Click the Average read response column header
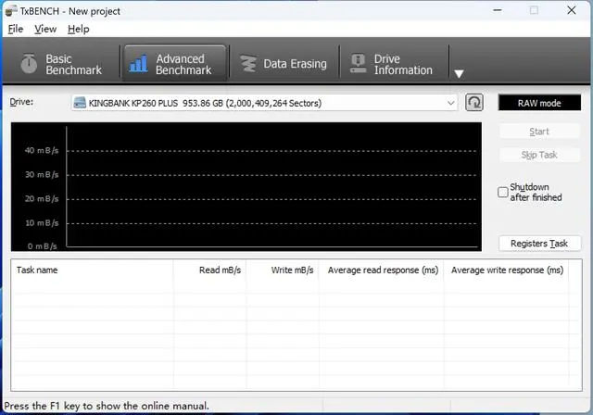The image size is (593, 415). point(381,270)
